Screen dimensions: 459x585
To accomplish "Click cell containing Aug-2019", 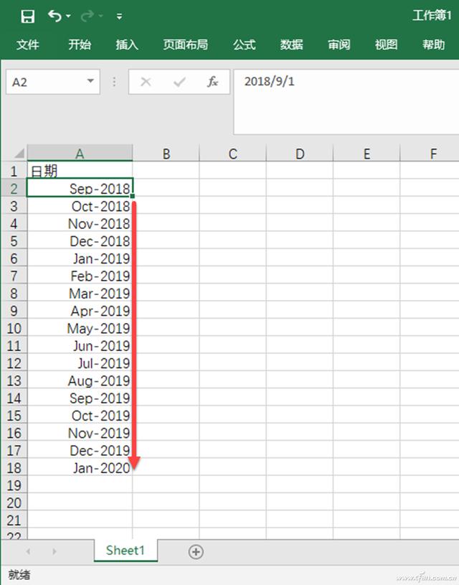I will coord(80,380).
